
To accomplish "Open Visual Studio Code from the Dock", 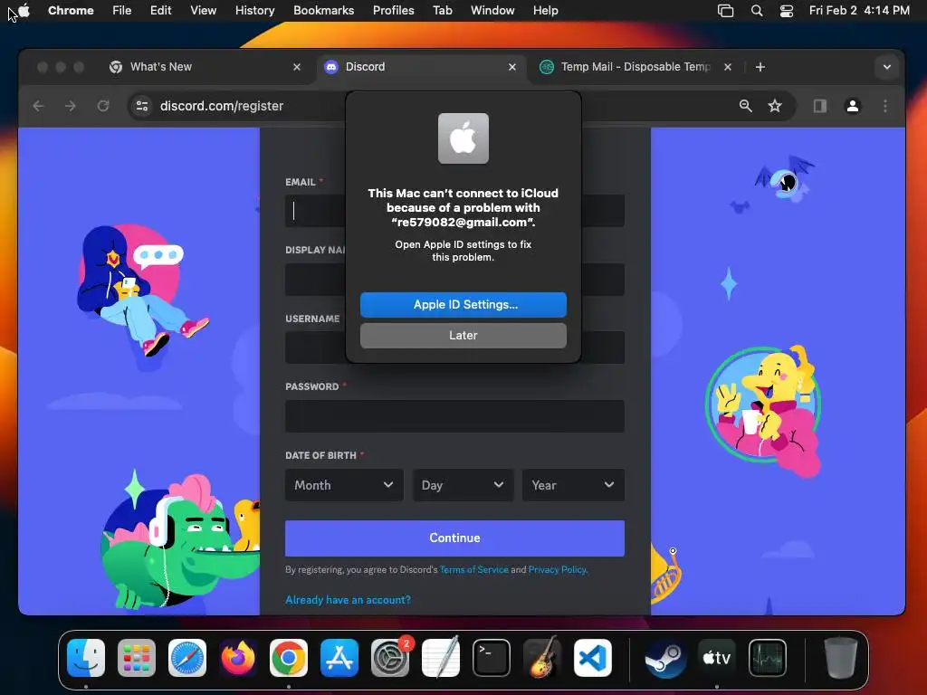I will pyautogui.click(x=592, y=658).
